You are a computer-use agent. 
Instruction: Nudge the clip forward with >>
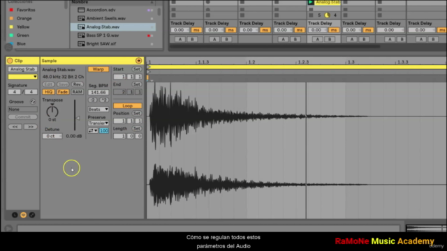coord(31,127)
